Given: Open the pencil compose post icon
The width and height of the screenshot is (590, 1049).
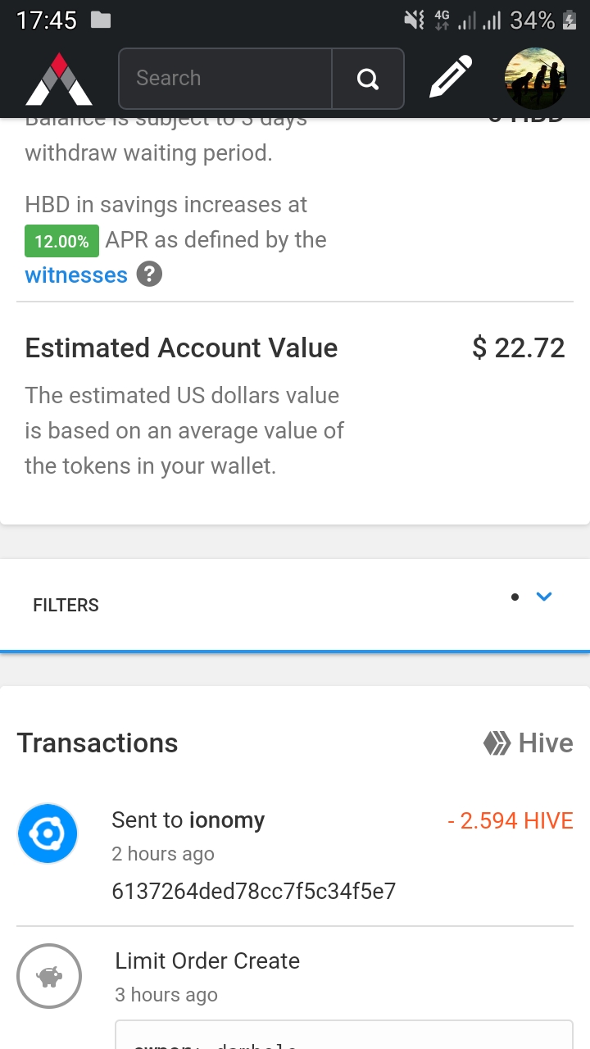Looking at the screenshot, I should [x=452, y=78].
